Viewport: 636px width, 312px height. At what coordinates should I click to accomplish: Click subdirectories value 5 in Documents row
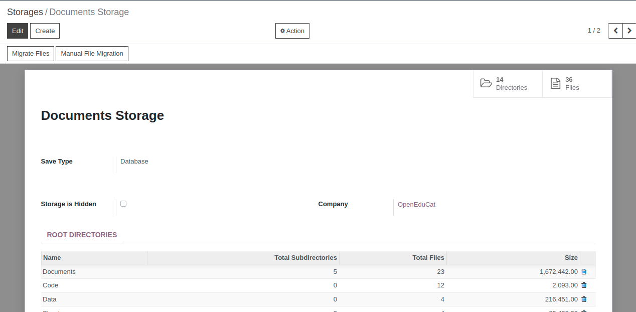335,272
